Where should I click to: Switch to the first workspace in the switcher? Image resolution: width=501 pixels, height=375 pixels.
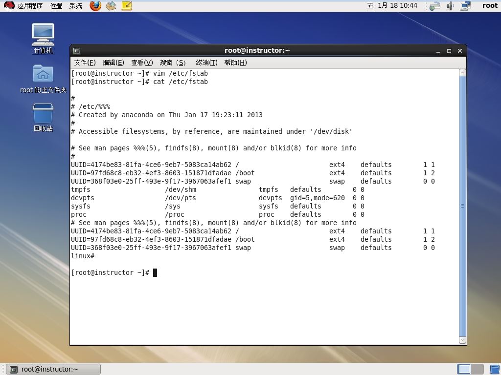tap(464, 369)
